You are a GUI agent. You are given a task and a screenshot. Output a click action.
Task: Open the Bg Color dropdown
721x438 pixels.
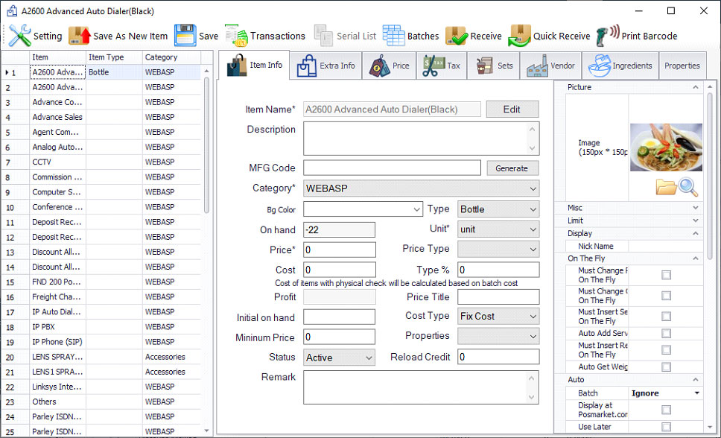click(363, 209)
